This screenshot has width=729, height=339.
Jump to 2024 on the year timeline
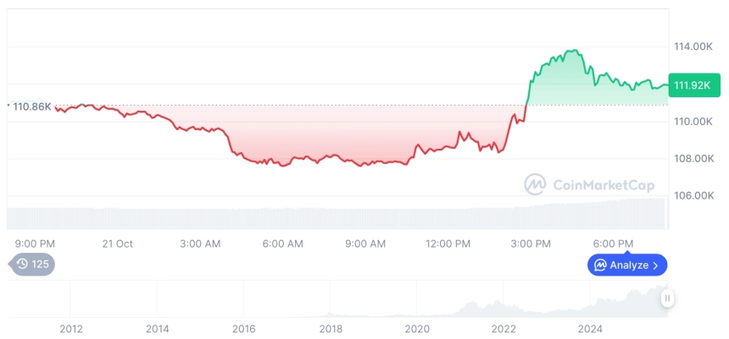(591, 329)
